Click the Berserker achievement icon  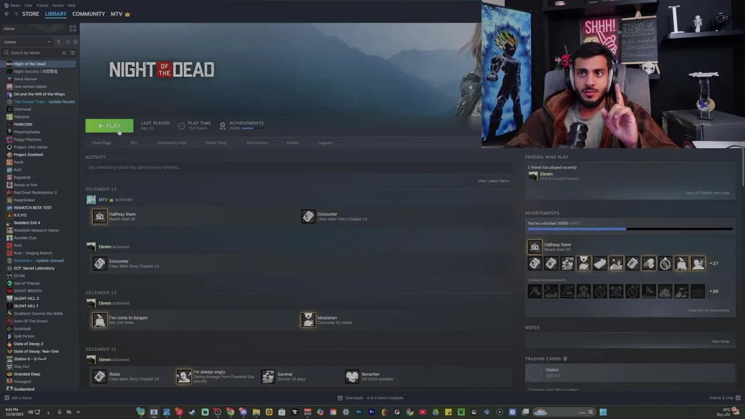352,377
